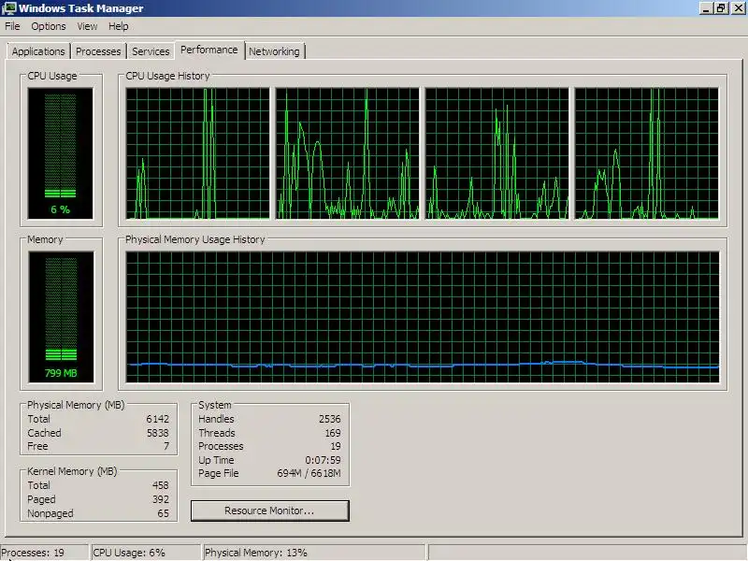Click status bar CPU Usage: 6% entry
Image resolution: width=748 pixels, height=561 pixels.
[x=146, y=553]
